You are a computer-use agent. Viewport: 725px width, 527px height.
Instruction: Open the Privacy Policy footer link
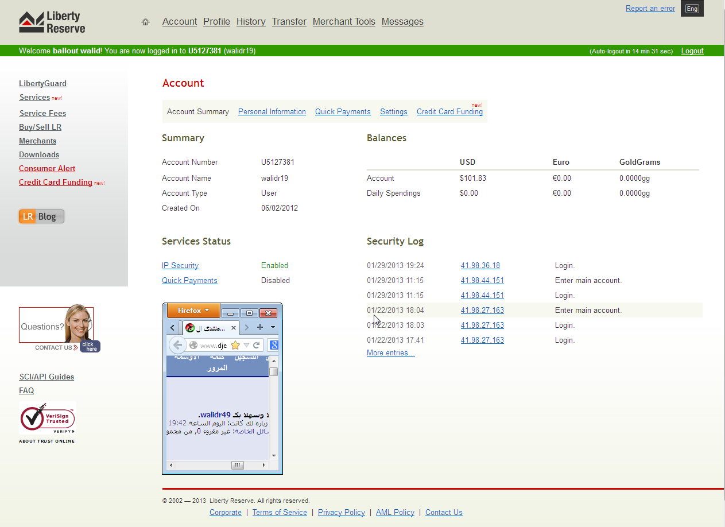(x=342, y=513)
